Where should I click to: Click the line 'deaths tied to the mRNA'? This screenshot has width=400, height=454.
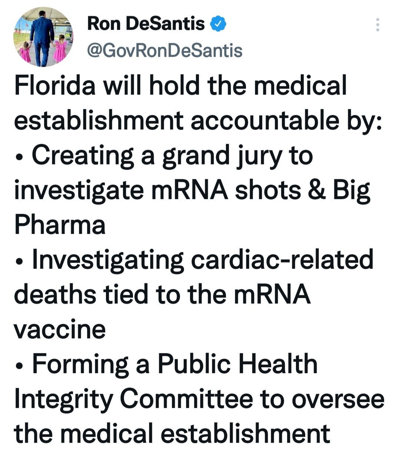click(162, 294)
